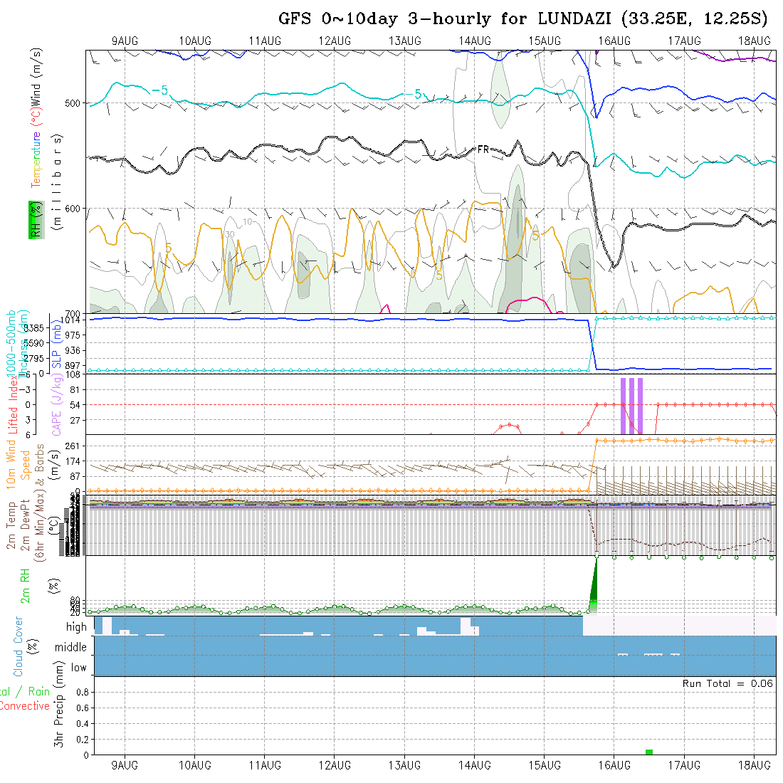The height and width of the screenshot is (783, 783).
Task: Click the 14AUG label on the top axis
Action: coord(474,41)
